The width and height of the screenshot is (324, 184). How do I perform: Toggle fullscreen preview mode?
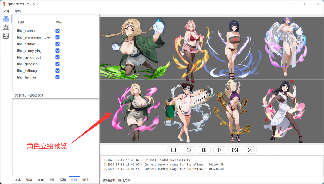click(250, 150)
